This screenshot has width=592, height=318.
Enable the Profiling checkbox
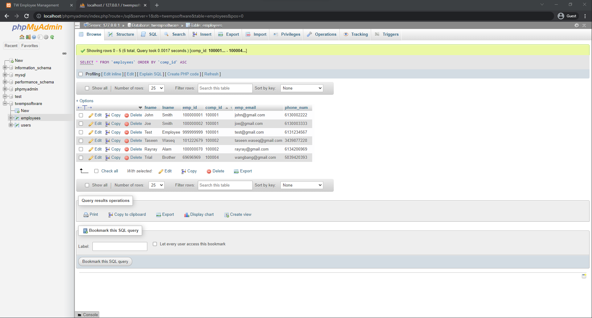(80, 74)
